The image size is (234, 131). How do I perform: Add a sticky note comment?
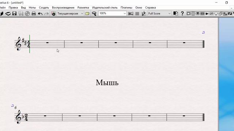tap(87, 14)
